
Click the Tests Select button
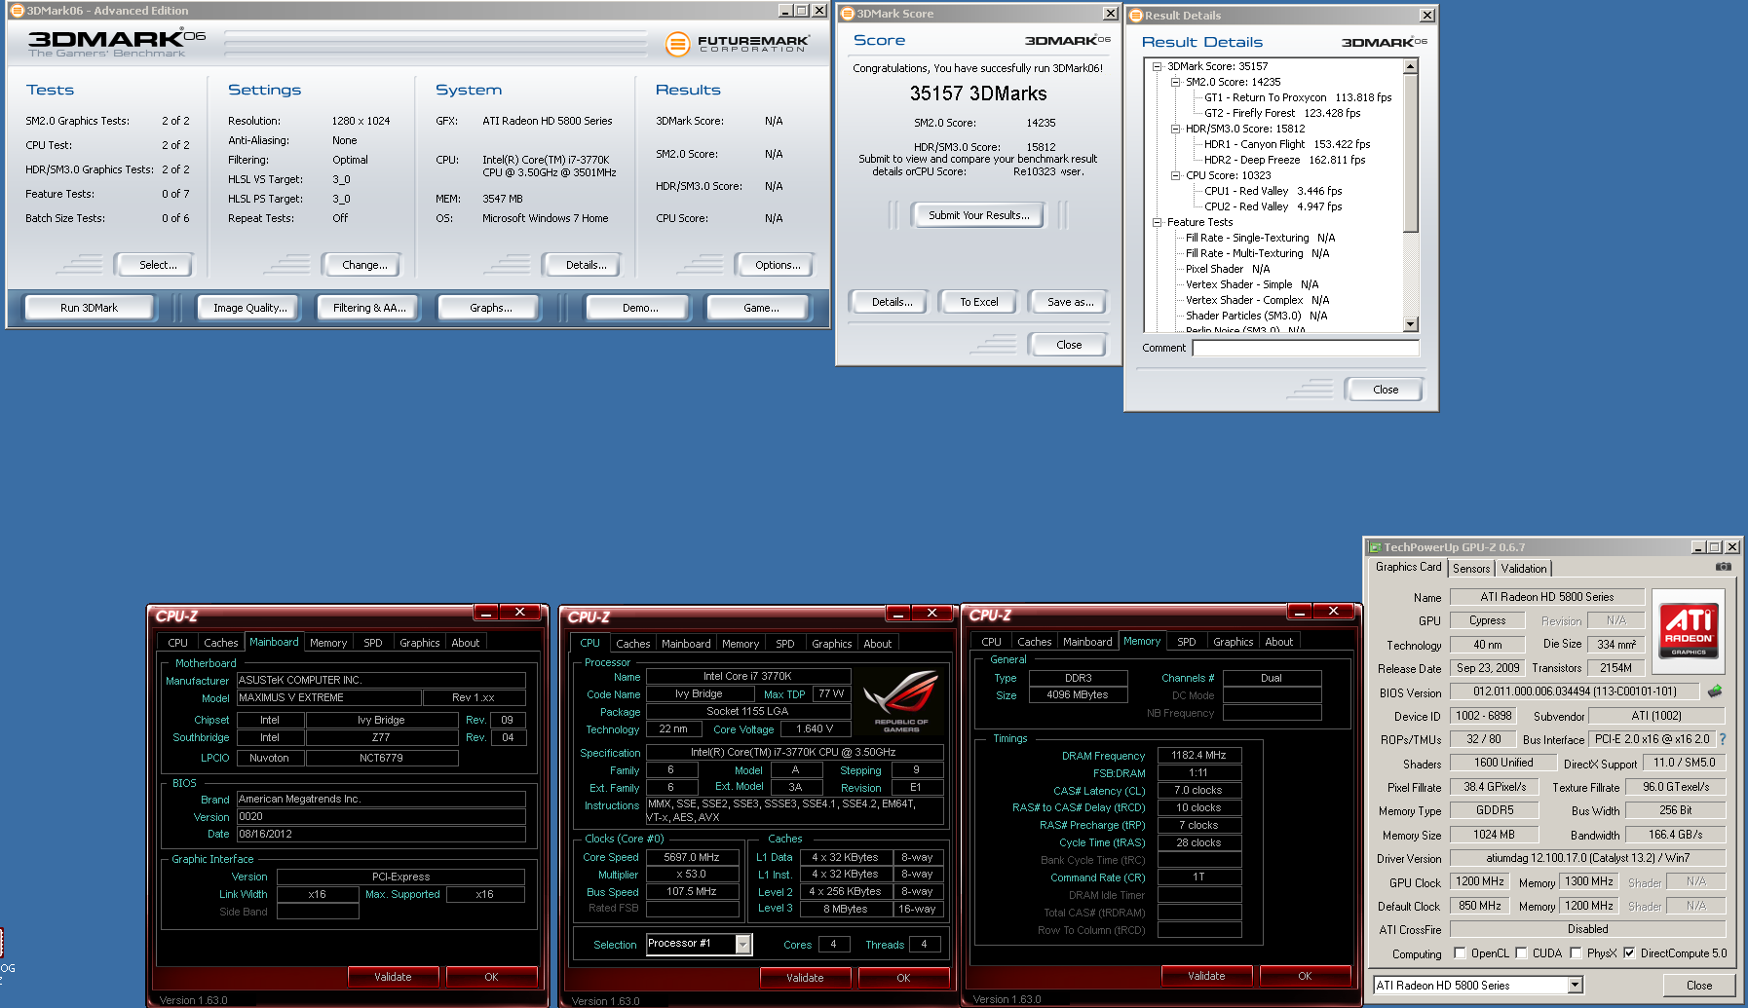click(x=158, y=265)
